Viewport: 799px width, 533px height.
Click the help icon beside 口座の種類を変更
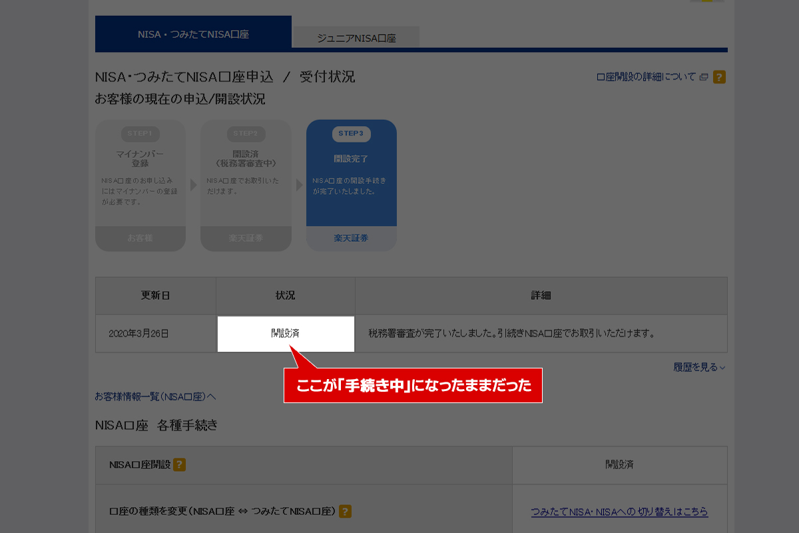345,512
